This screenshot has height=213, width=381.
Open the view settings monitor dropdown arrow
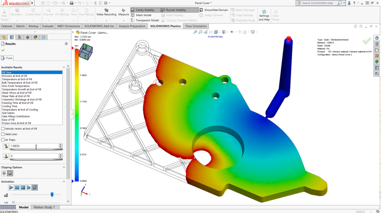256,32
